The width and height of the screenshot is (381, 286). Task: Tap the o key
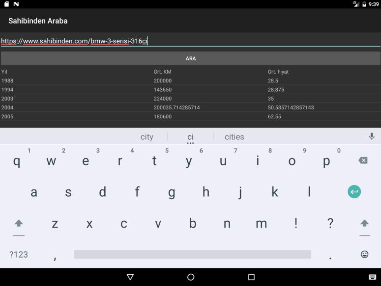click(292, 161)
